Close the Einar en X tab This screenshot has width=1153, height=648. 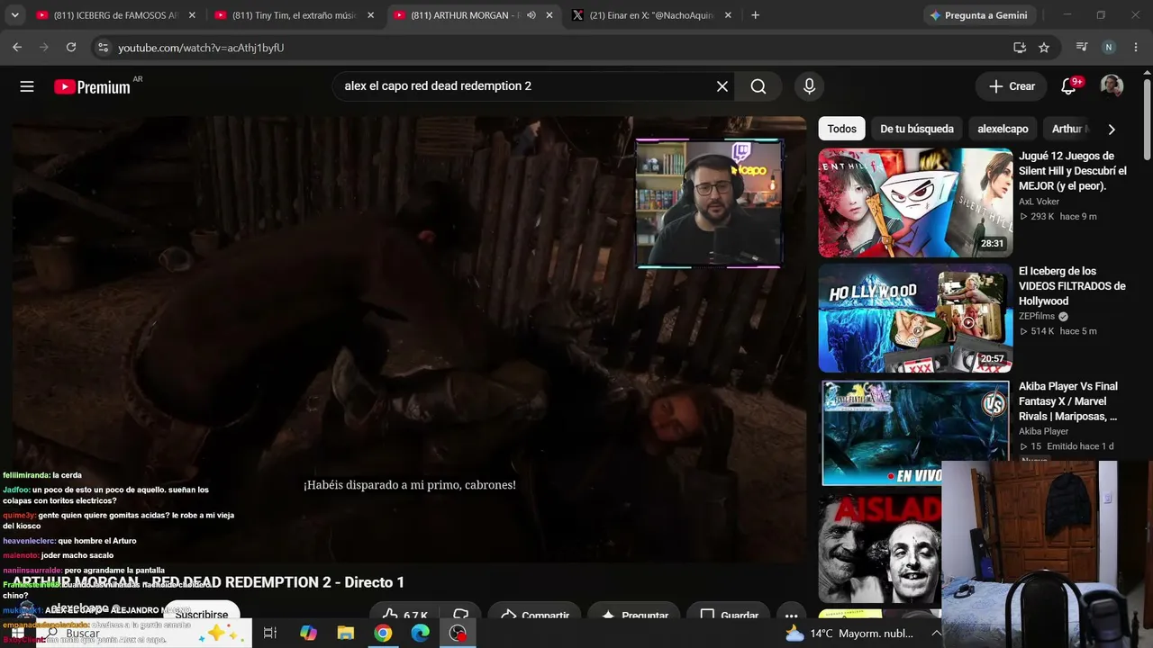point(728,15)
